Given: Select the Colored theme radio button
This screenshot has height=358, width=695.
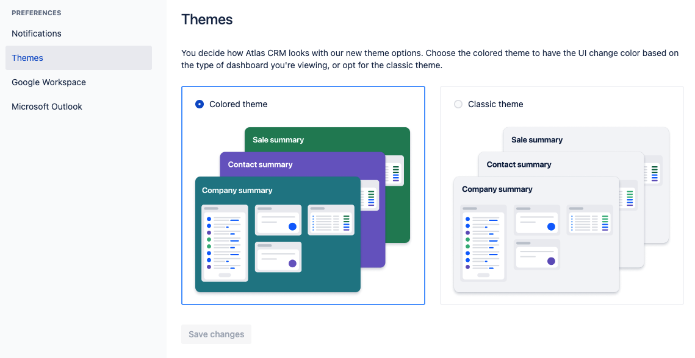Looking at the screenshot, I should click(x=200, y=104).
